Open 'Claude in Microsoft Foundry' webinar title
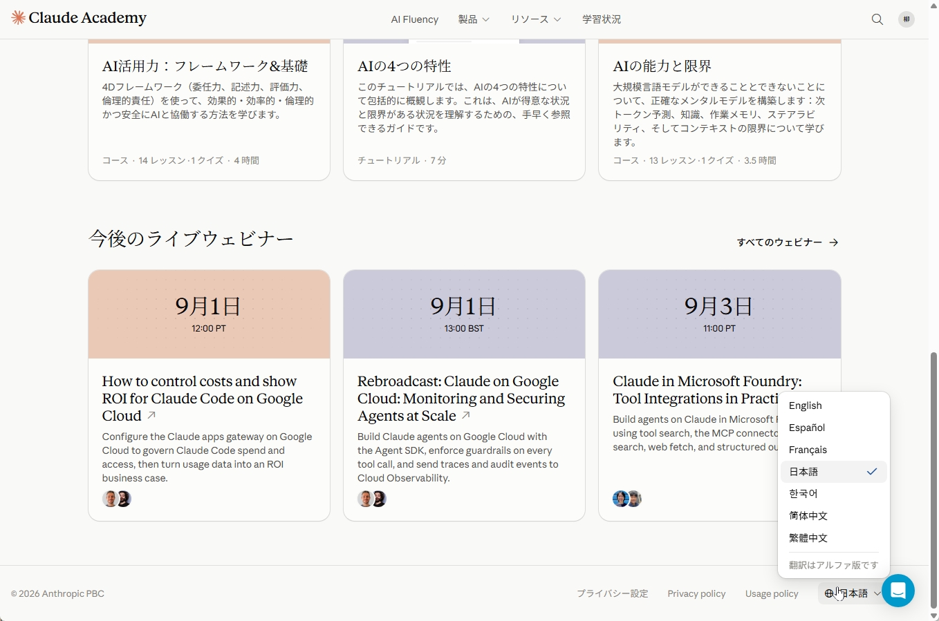 pos(695,390)
